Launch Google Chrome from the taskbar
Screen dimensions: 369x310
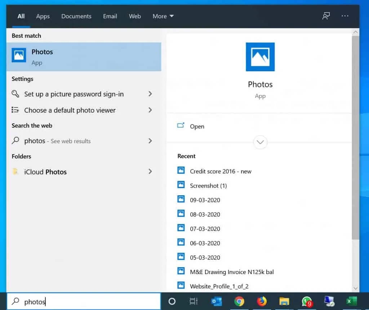click(x=239, y=301)
